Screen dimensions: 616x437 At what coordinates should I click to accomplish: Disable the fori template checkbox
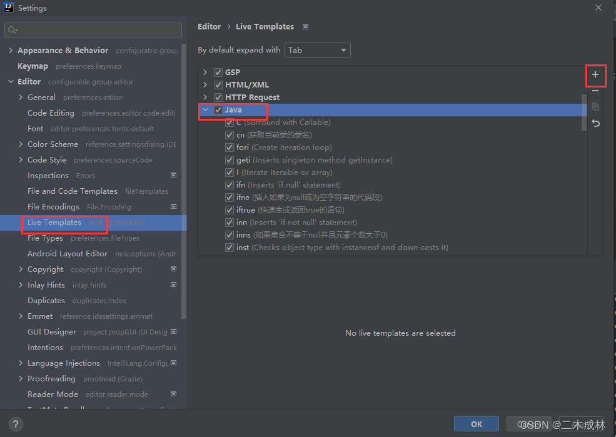[x=230, y=148]
